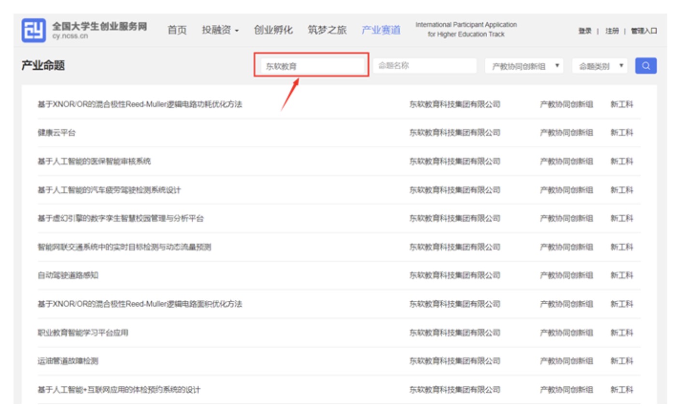The width and height of the screenshot is (677, 411).
Task: Focus the 命题名称 input field
Action: click(x=424, y=66)
